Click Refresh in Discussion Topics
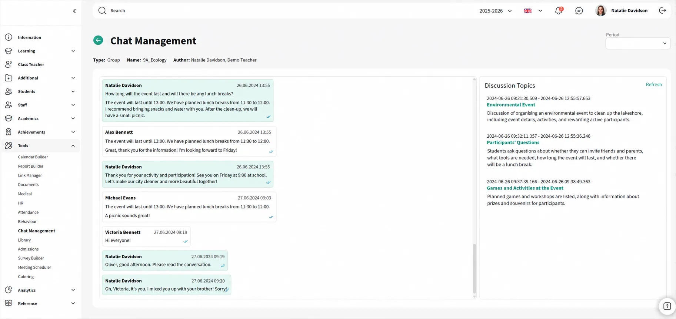 (654, 85)
